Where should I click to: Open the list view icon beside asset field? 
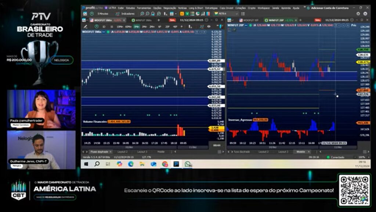pyautogui.click(x=242, y=14)
